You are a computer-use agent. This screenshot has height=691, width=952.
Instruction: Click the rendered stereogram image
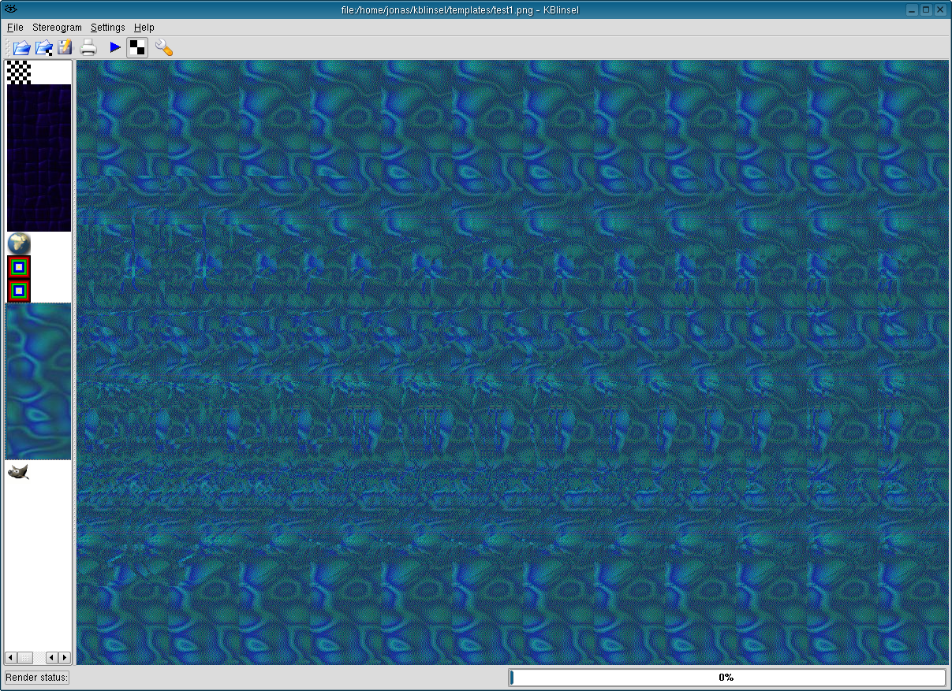[513, 362]
